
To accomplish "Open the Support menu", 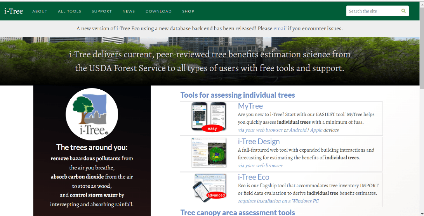I will pos(102,11).
